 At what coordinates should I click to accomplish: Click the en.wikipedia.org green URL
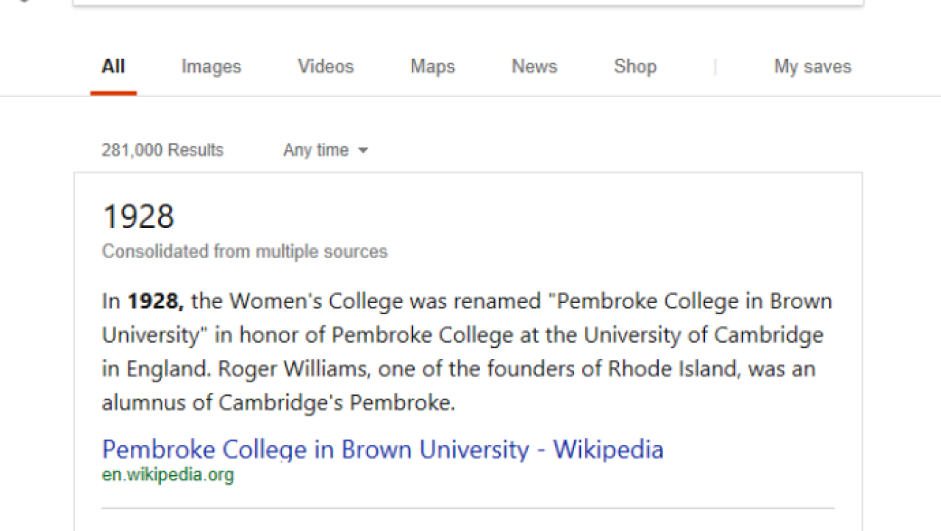168,475
